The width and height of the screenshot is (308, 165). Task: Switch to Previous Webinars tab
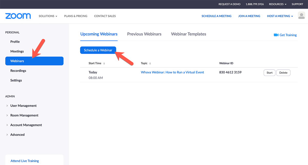point(144,34)
